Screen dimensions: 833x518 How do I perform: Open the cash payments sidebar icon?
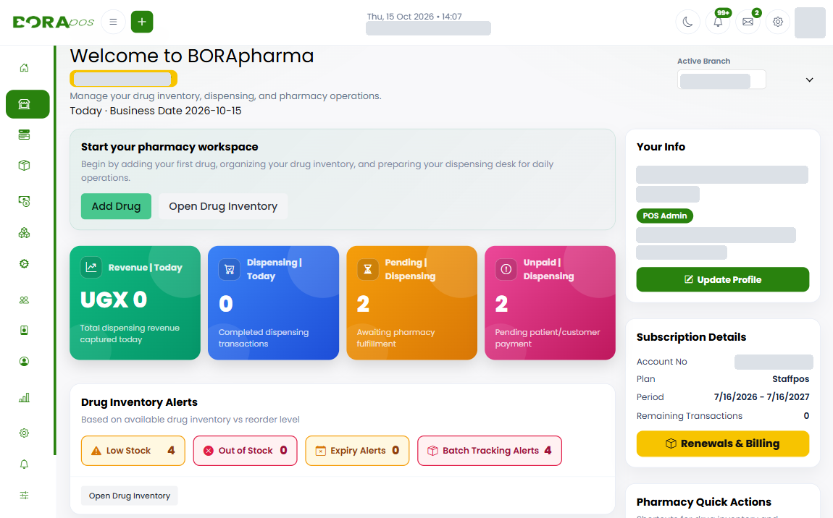tap(24, 201)
